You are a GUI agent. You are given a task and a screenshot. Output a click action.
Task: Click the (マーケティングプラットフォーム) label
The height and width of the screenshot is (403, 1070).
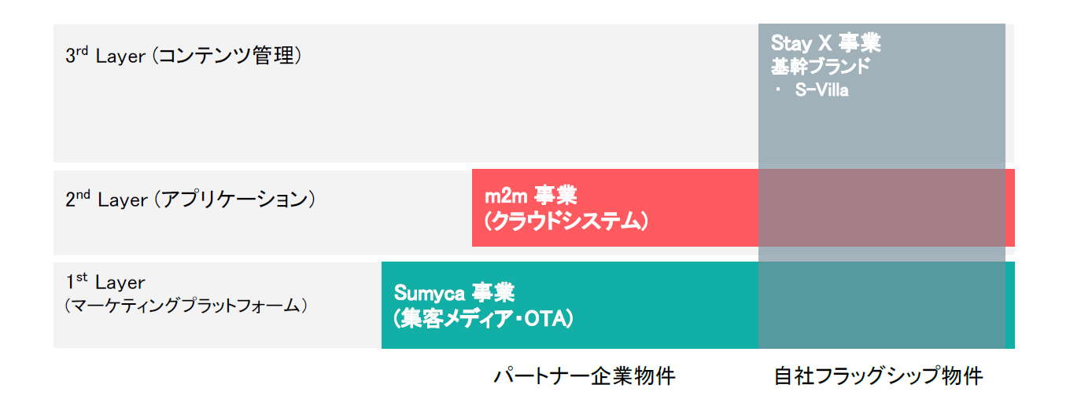point(185,306)
